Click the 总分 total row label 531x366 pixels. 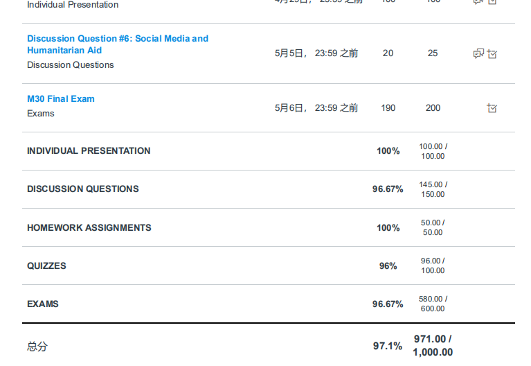[x=37, y=347]
